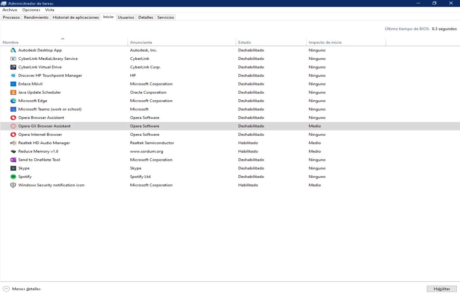Click Medio impact in Opera GX row

coord(315,126)
